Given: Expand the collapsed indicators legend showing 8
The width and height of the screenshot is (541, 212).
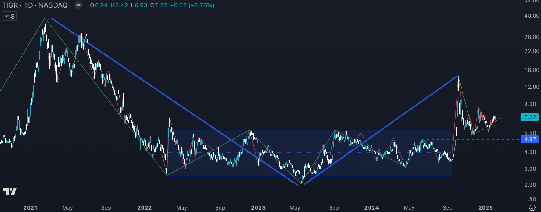Looking at the screenshot, I should pyautogui.click(x=9, y=16).
